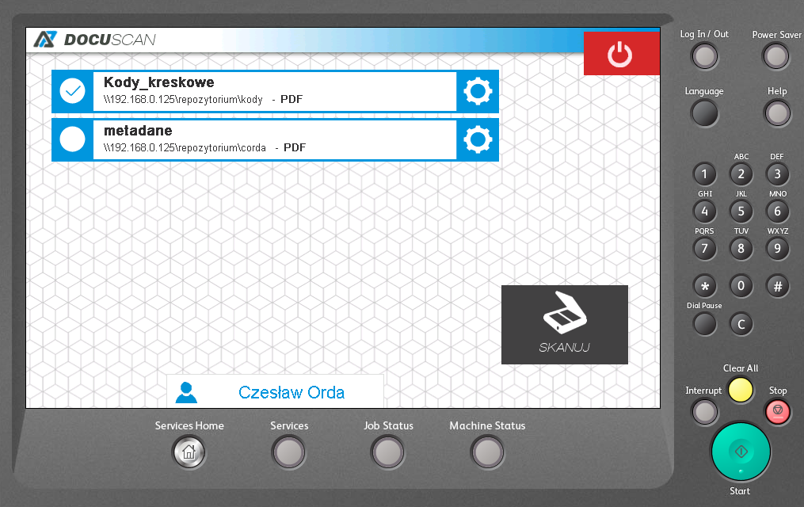
Task: Tap keypad digit 5 JKL
Action: [741, 212]
